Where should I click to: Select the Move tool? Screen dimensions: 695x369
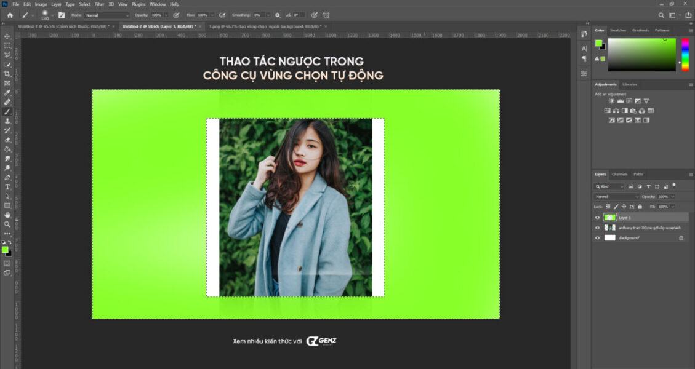(x=7, y=36)
